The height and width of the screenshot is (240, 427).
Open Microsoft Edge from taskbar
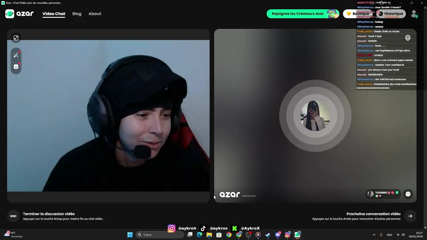coord(199,235)
